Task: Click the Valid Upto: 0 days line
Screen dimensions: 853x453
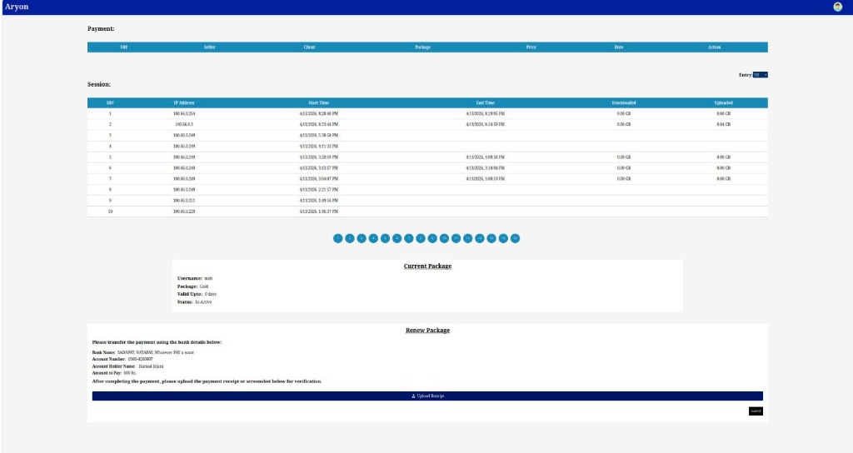Action: pyautogui.click(x=197, y=294)
